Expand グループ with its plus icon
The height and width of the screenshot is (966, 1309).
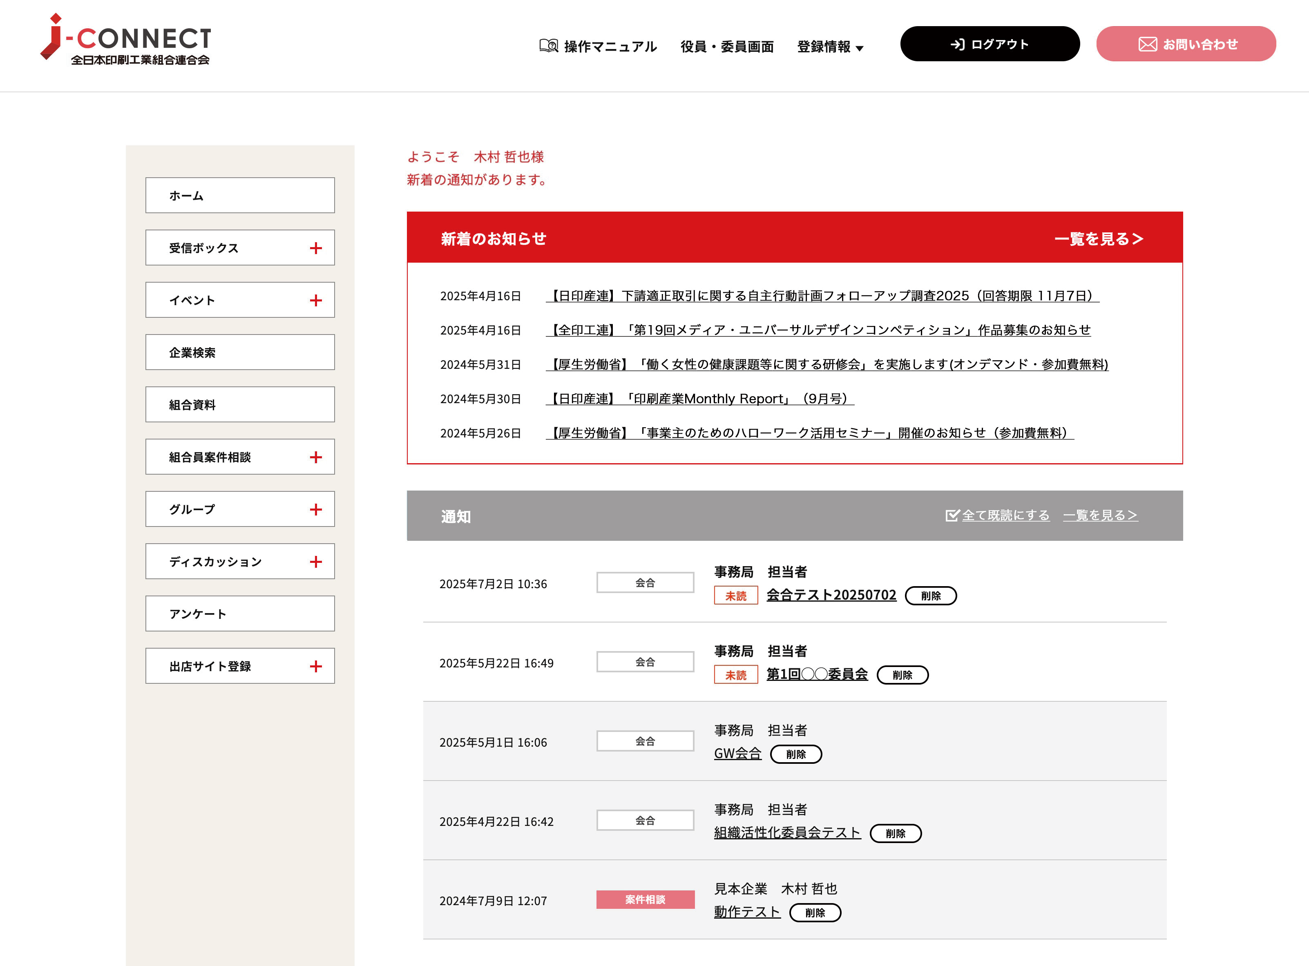316,509
